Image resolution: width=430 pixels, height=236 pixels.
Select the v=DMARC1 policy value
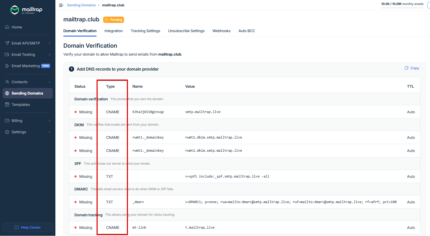click(291, 202)
